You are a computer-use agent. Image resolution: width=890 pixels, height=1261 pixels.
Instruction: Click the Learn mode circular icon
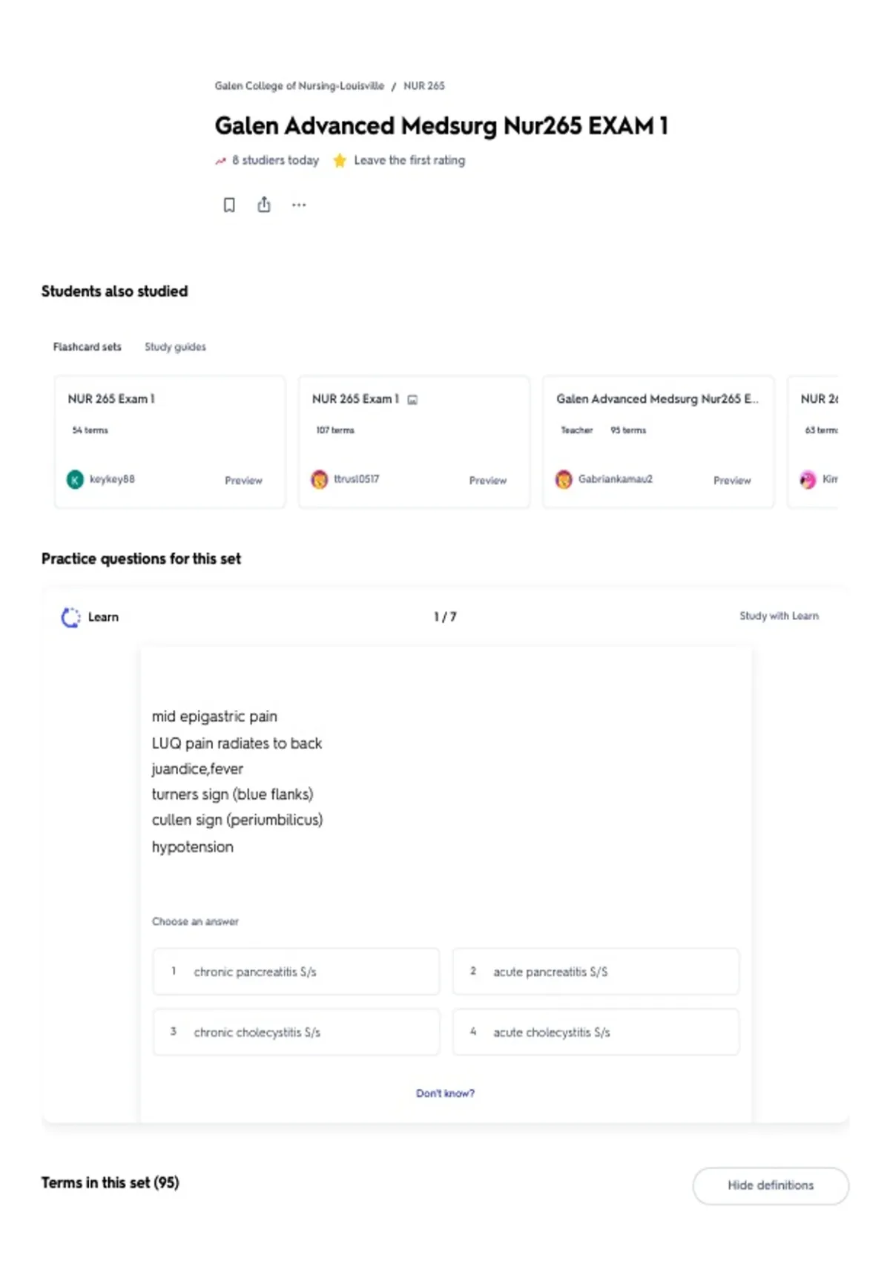tap(70, 617)
